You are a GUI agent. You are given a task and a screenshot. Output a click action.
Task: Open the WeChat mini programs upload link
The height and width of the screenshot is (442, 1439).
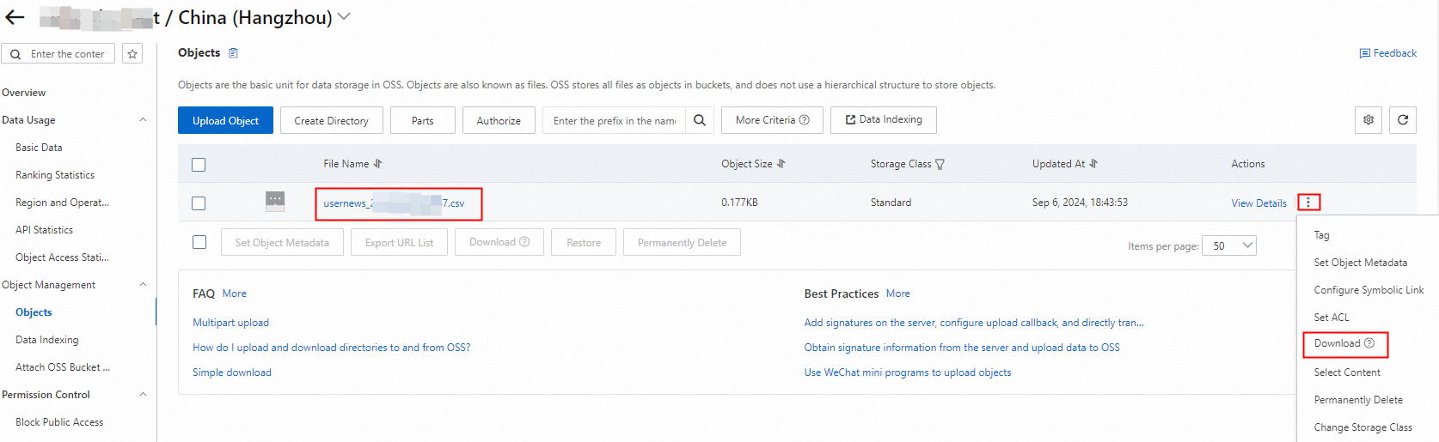908,372
